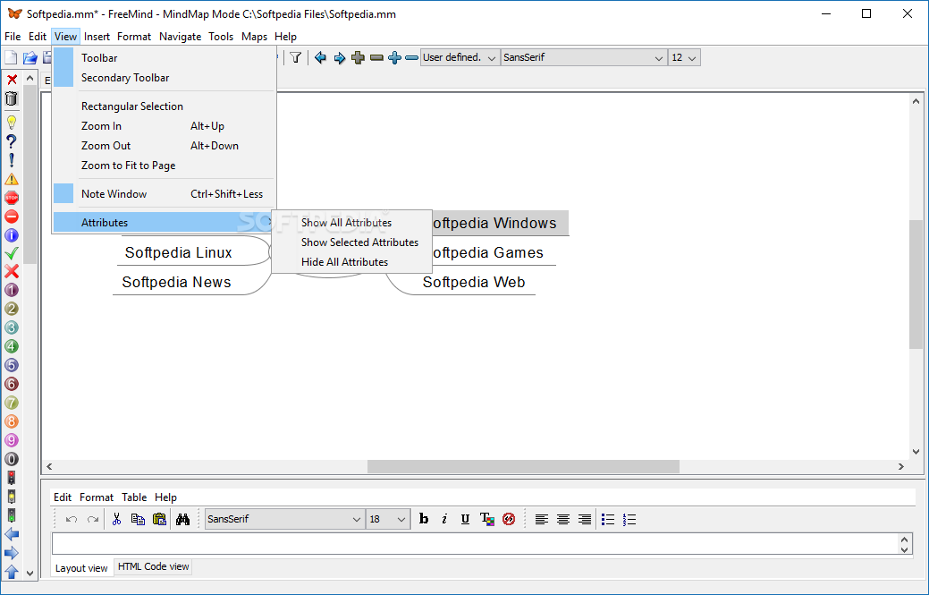Click inside the note text input area

click(476, 544)
